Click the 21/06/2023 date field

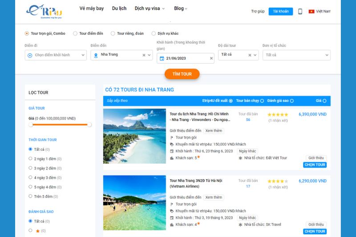[185, 58]
